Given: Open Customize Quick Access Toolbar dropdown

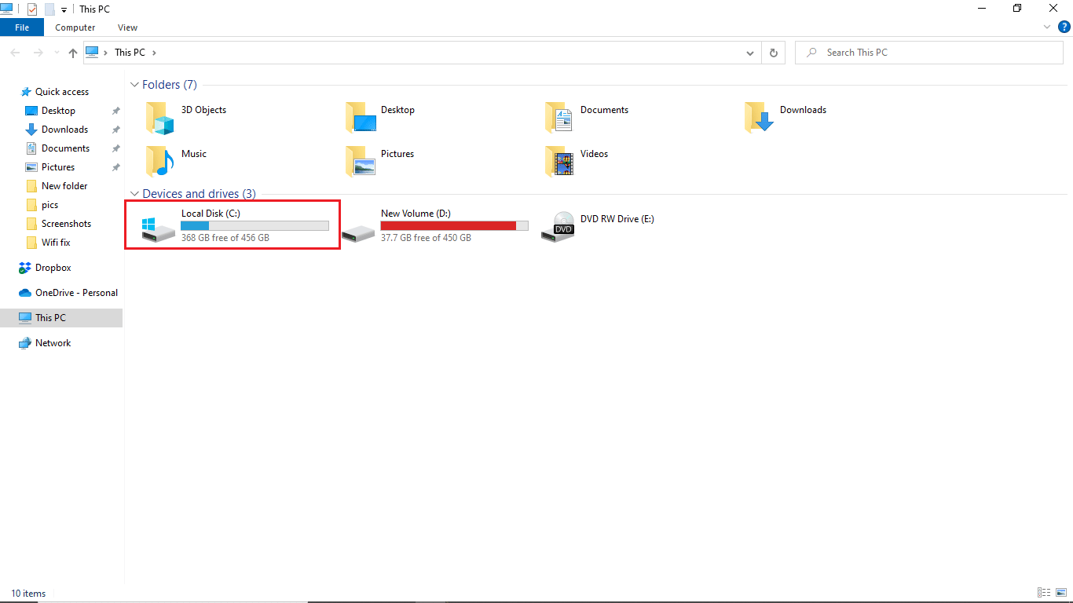Looking at the screenshot, I should pyautogui.click(x=64, y=10).
